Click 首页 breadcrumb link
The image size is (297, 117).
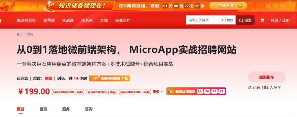pyautogui.click(x=19, y=35)
